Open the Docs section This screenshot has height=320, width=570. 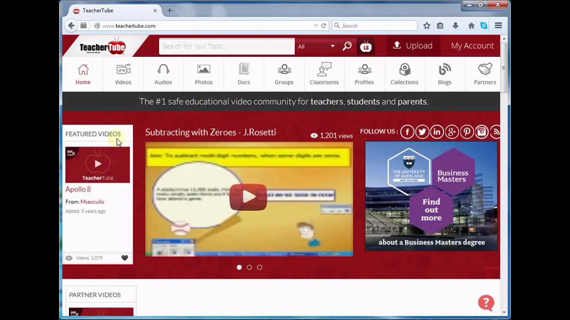[244, 74]
